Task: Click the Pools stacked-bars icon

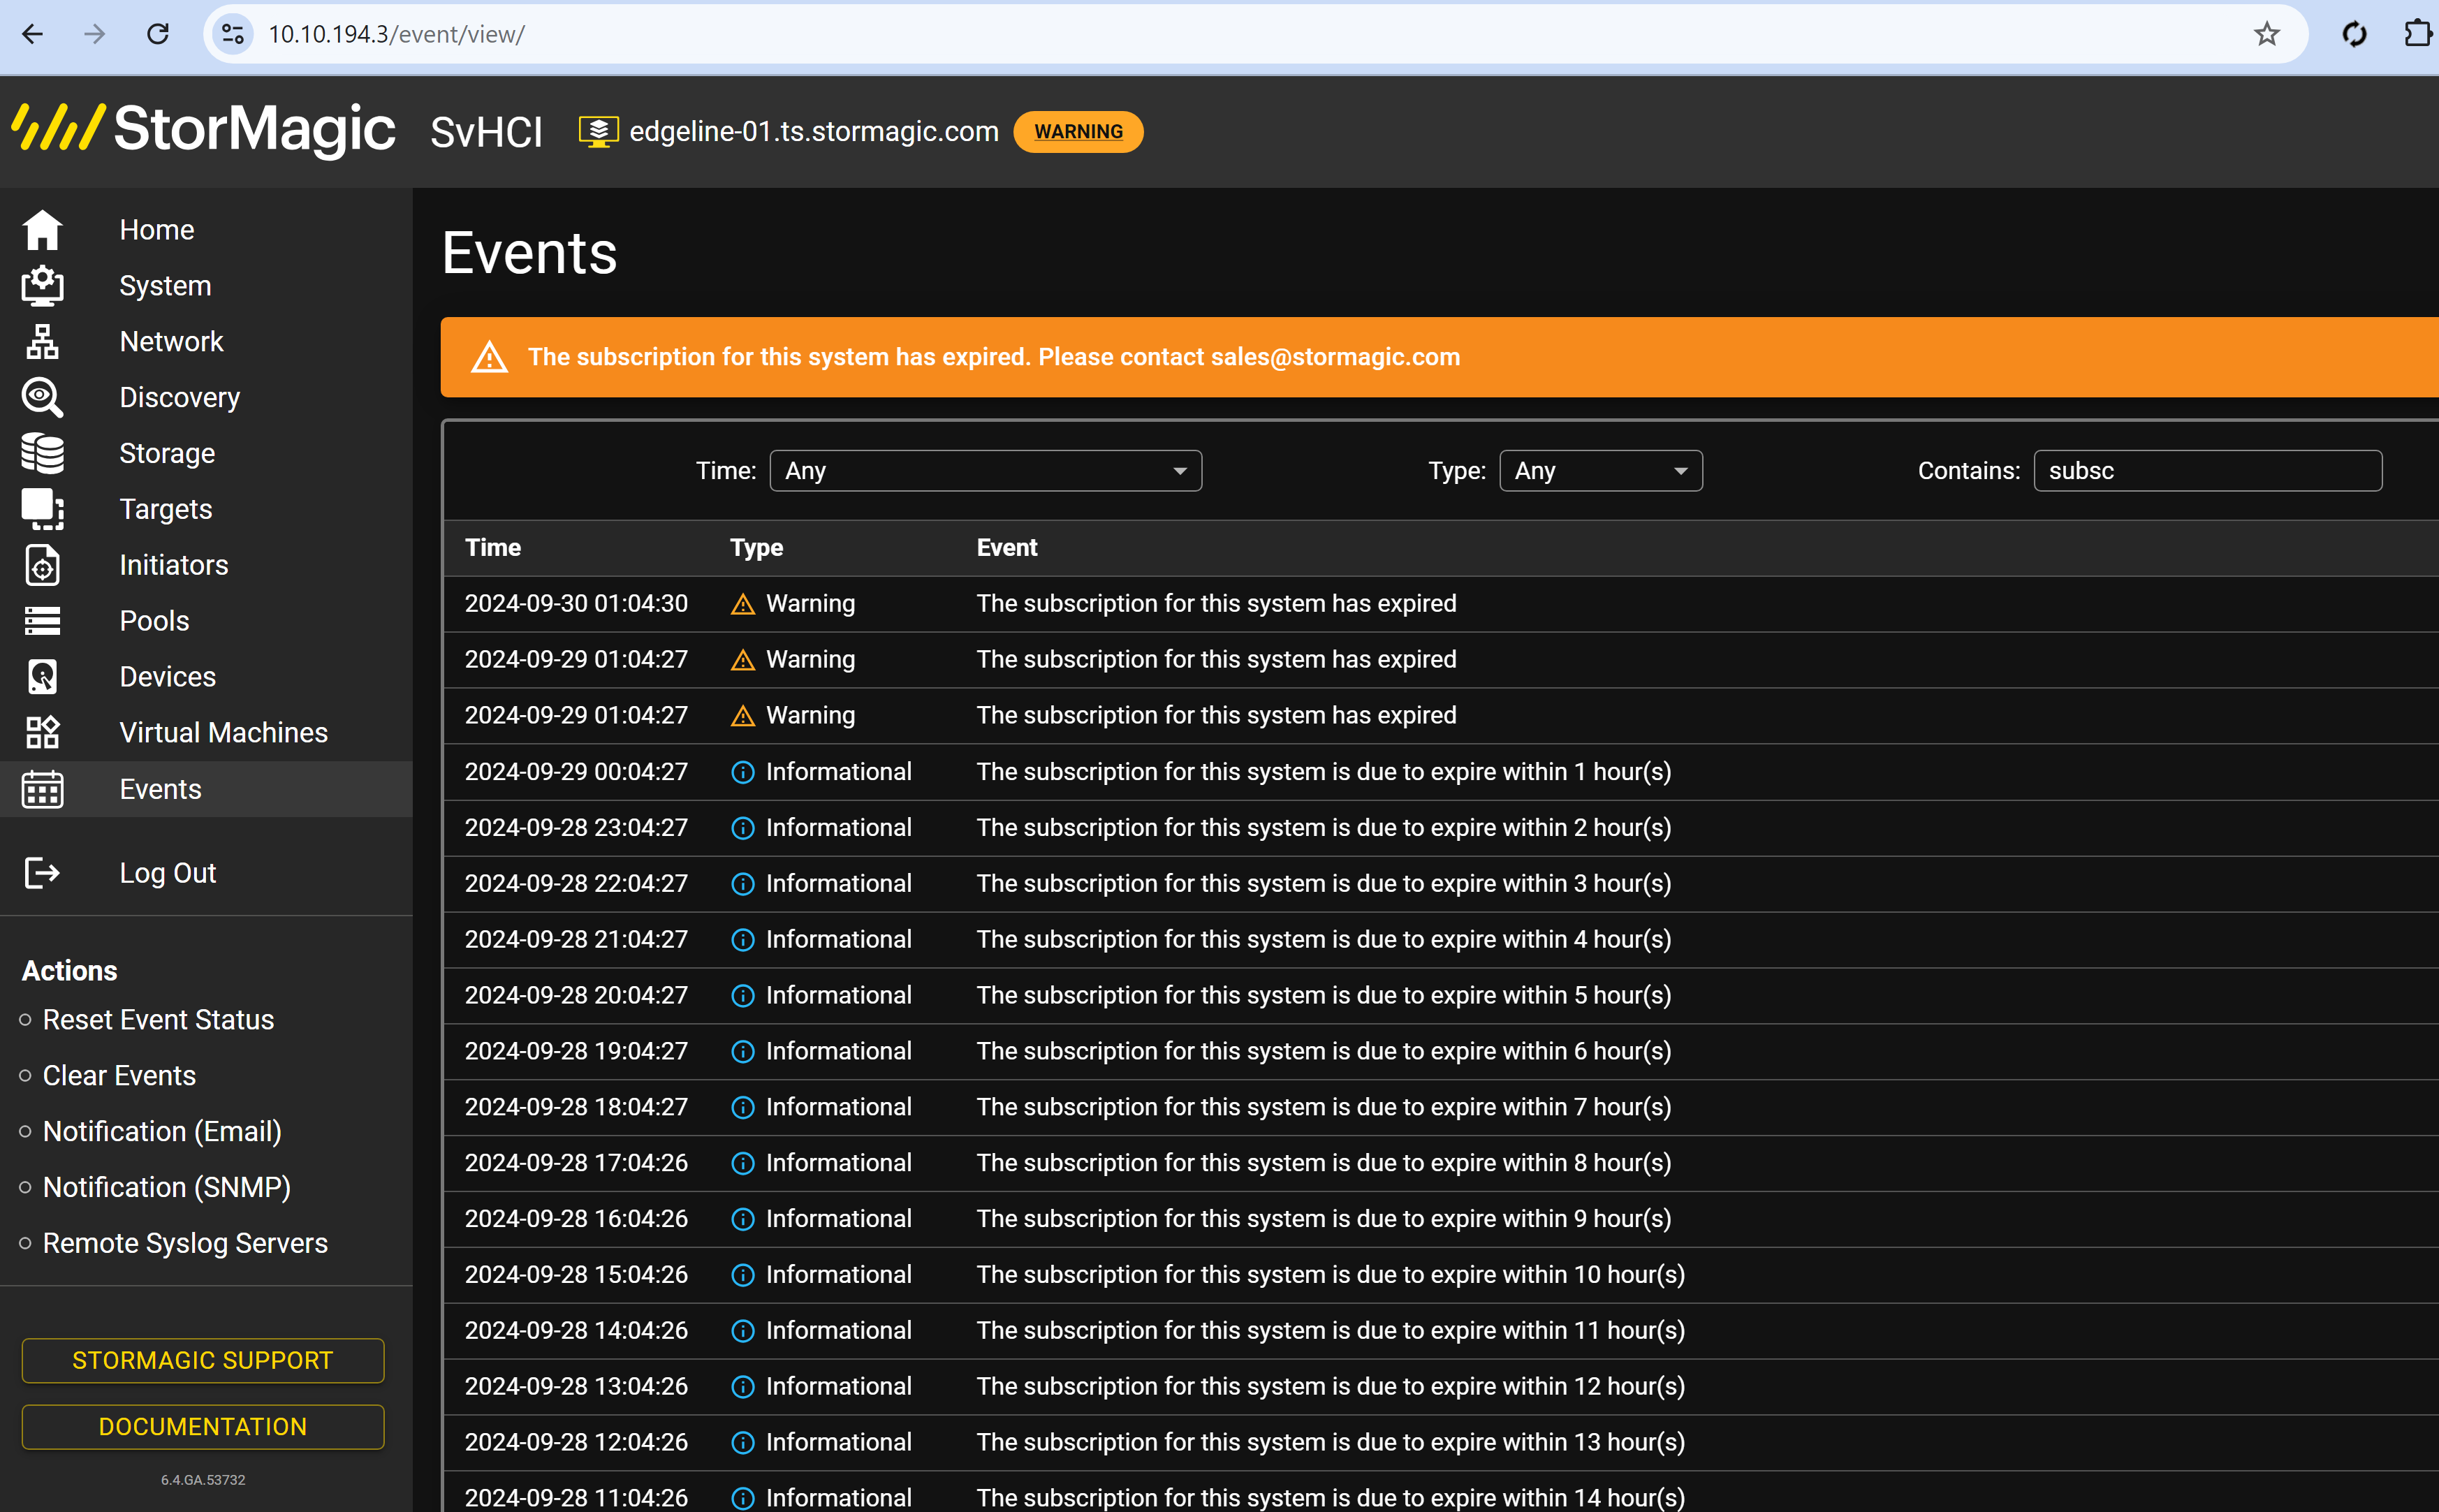Action: click(x=42, y=621)
